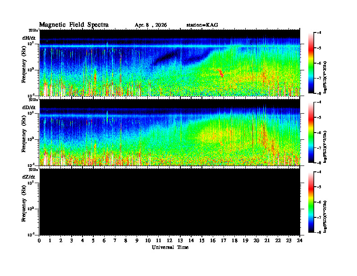The width and height of the screenshot is (357, 276).
Task: Click the hour 20 tick label on time axis
Action: 256,241
